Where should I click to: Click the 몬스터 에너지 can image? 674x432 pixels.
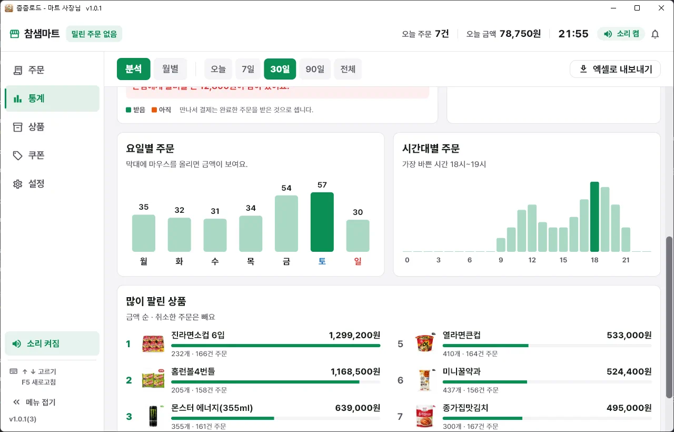click(x=153, y=416)
